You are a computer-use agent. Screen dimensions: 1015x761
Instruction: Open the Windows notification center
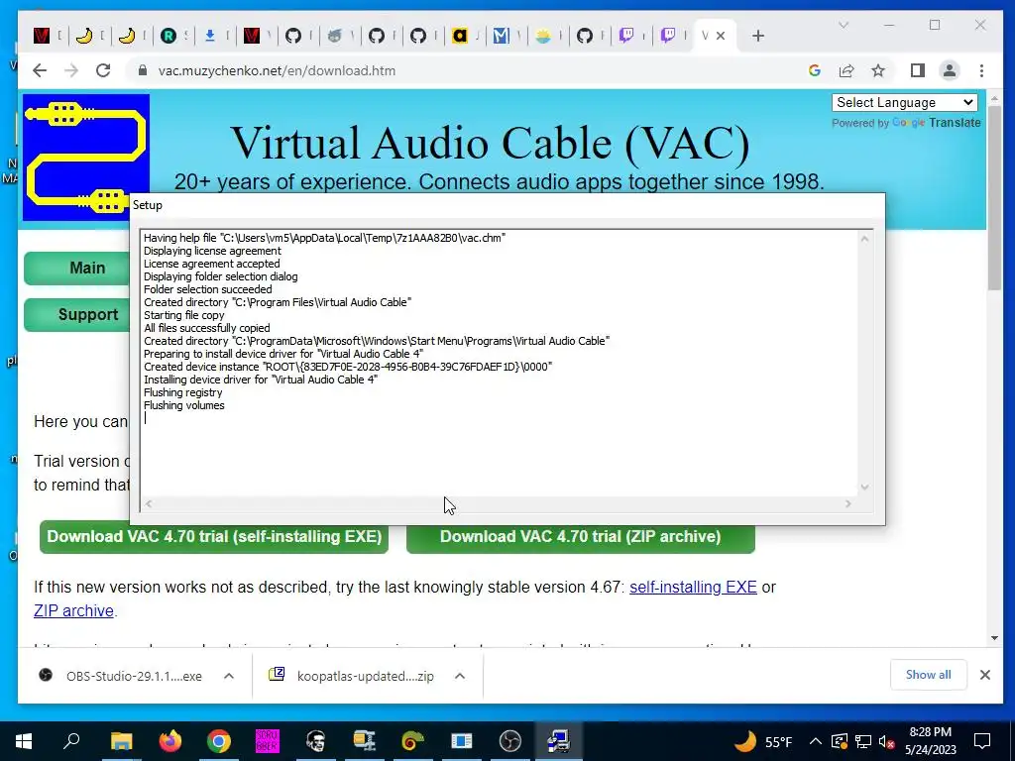click(x=982, y=741)
